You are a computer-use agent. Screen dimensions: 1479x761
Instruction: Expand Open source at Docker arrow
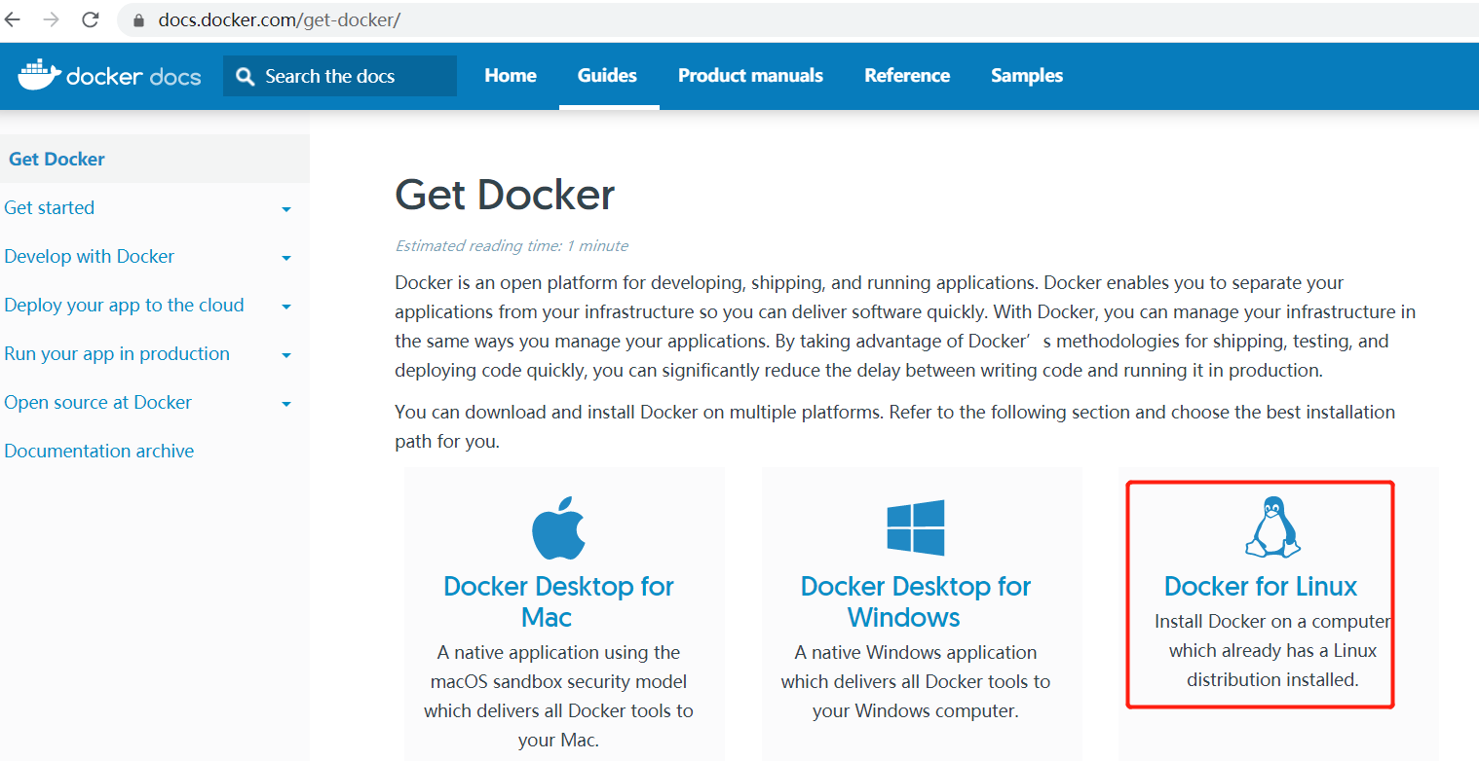tap(286, 404)
